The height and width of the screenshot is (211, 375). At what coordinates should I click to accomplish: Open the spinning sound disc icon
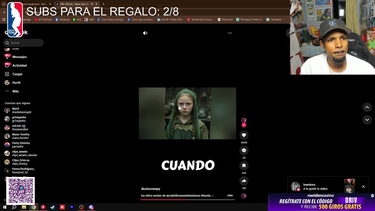tap(244, 196)
